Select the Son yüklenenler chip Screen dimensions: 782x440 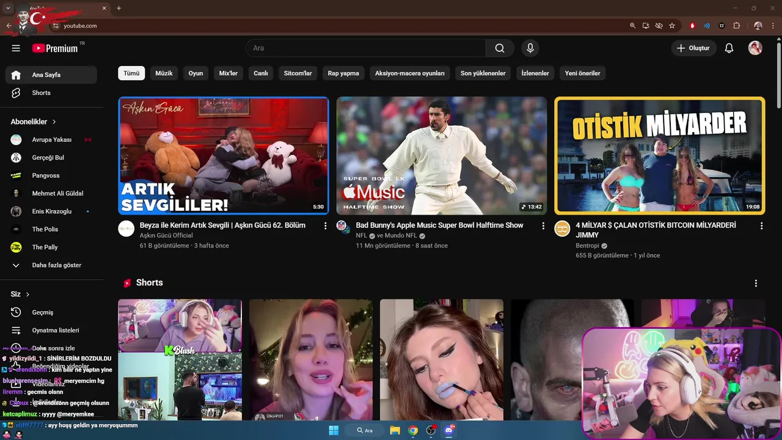point(483,73)
